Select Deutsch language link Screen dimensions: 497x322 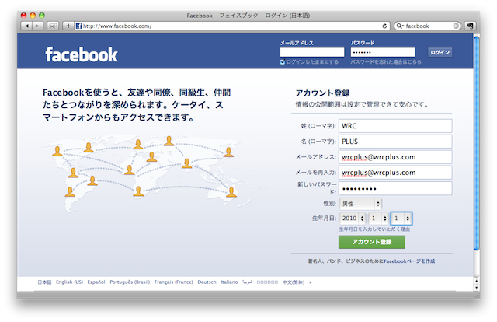[207, 282]
